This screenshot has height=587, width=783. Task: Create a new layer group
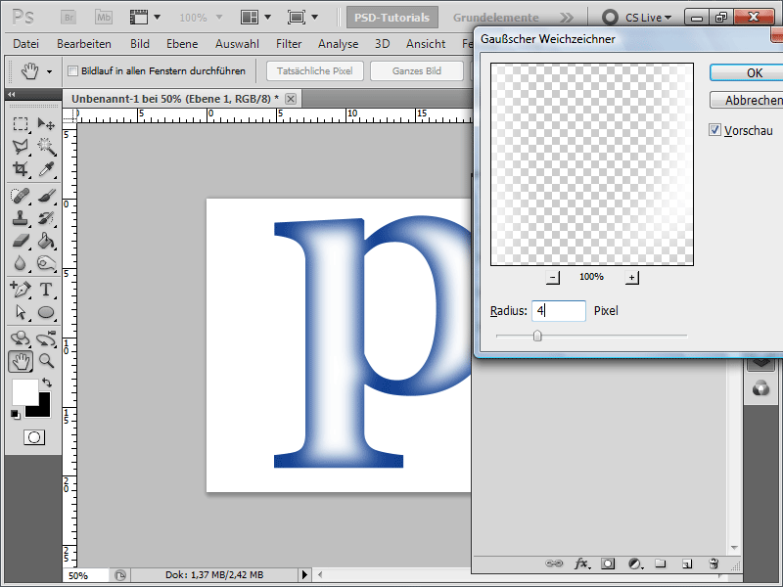661,564
